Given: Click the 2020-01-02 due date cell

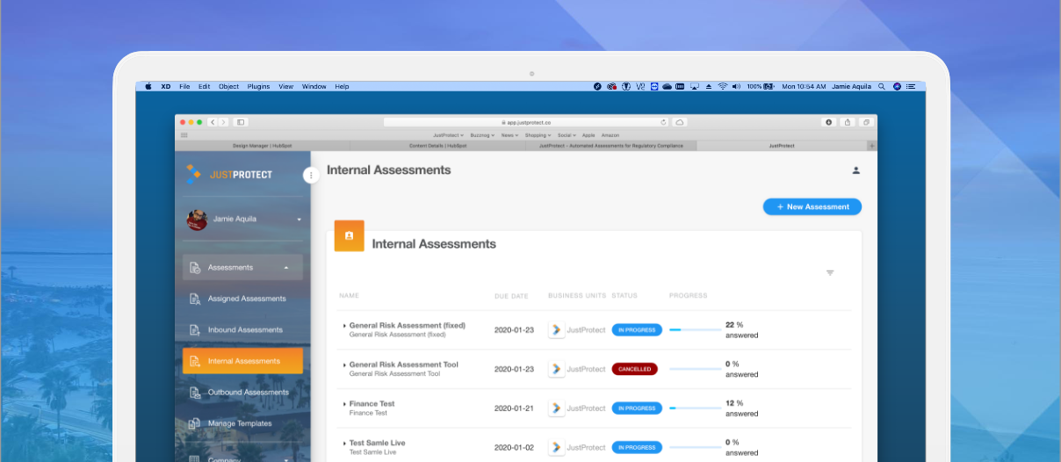Looking at the screenshot, I should coord(514,447).
